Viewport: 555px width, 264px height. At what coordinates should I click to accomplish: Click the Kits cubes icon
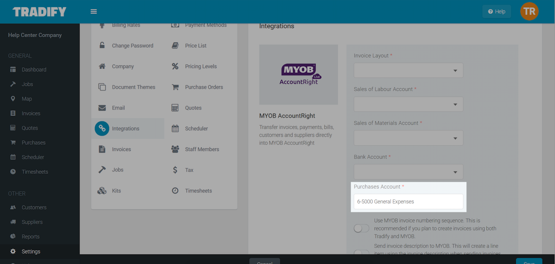click(102, 191)
